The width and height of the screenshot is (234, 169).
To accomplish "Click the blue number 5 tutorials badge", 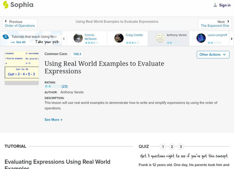I will (x=5, y=37).
